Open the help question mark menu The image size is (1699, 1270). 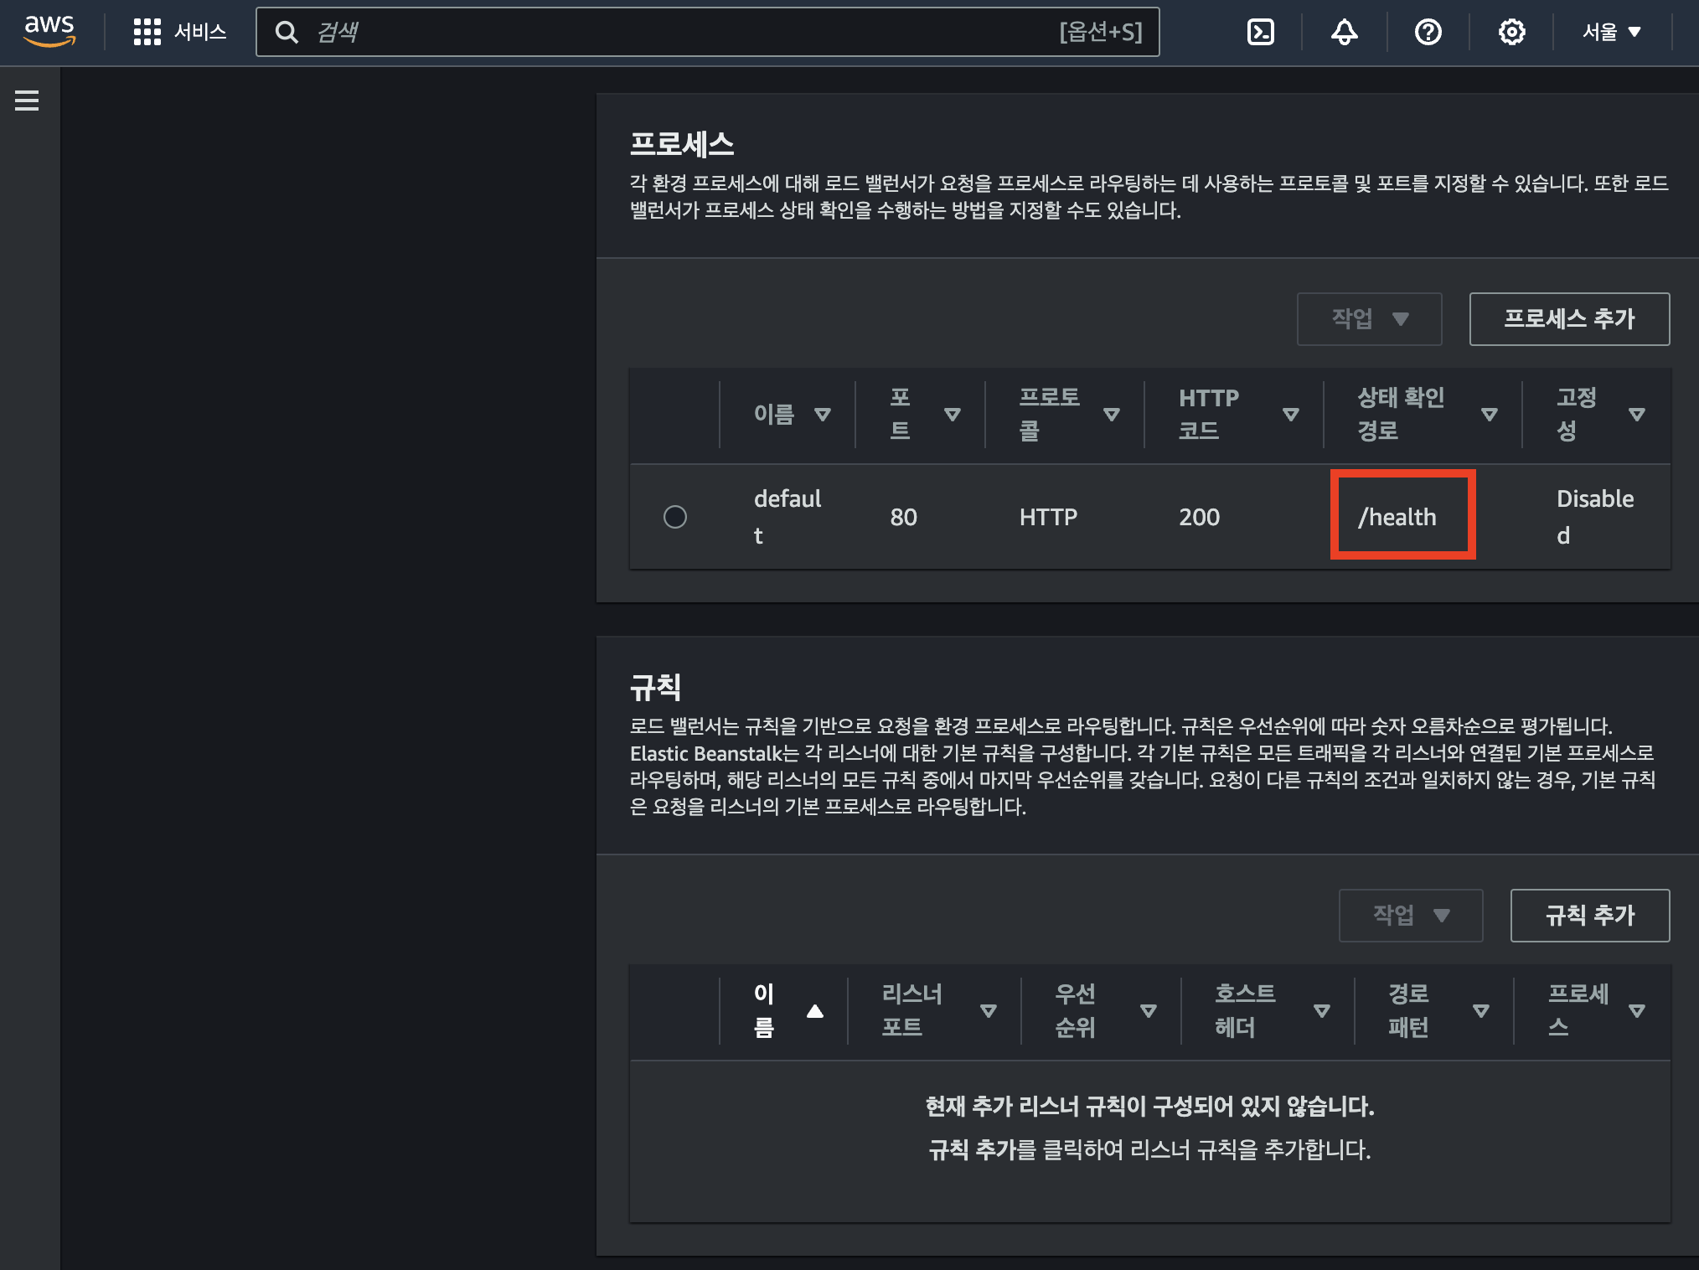tap(1428, 32)
